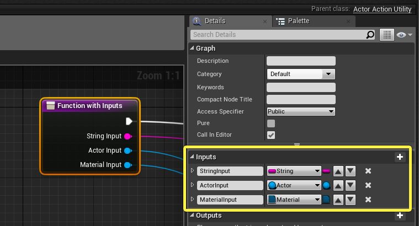Remove the ActorInput parameter
The image size is (419, 226).
tap(368, 185)
